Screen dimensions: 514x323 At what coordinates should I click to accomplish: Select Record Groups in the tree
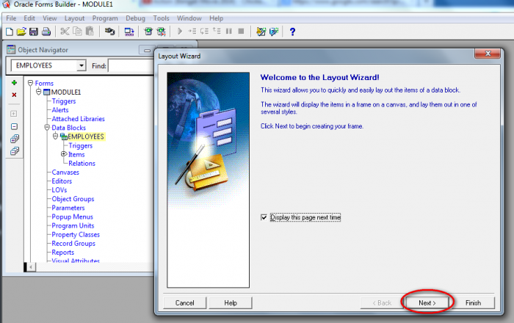(x=73, y=244)
